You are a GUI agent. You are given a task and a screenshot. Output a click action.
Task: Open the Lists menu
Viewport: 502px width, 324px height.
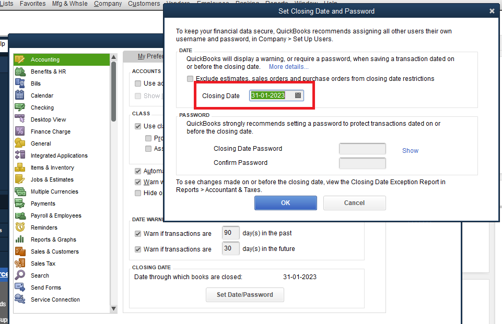[x=7, y=4]
